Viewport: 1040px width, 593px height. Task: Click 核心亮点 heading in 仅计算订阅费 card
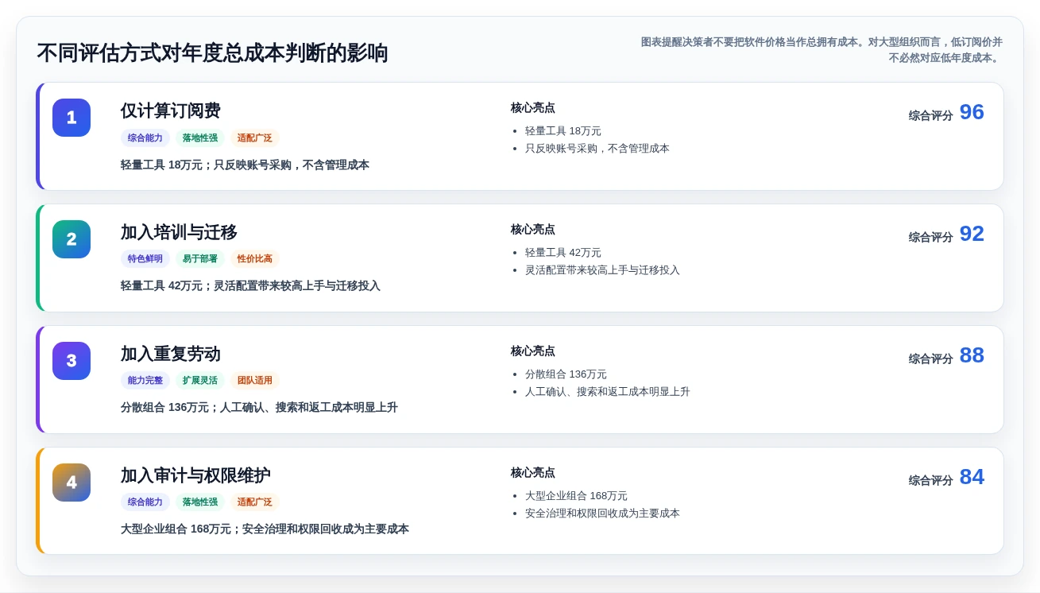[x=533, y=108]
